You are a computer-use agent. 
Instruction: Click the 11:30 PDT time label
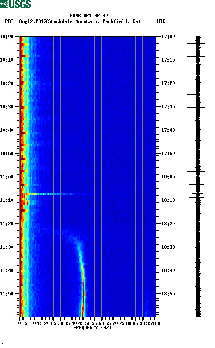pos(7,247)
